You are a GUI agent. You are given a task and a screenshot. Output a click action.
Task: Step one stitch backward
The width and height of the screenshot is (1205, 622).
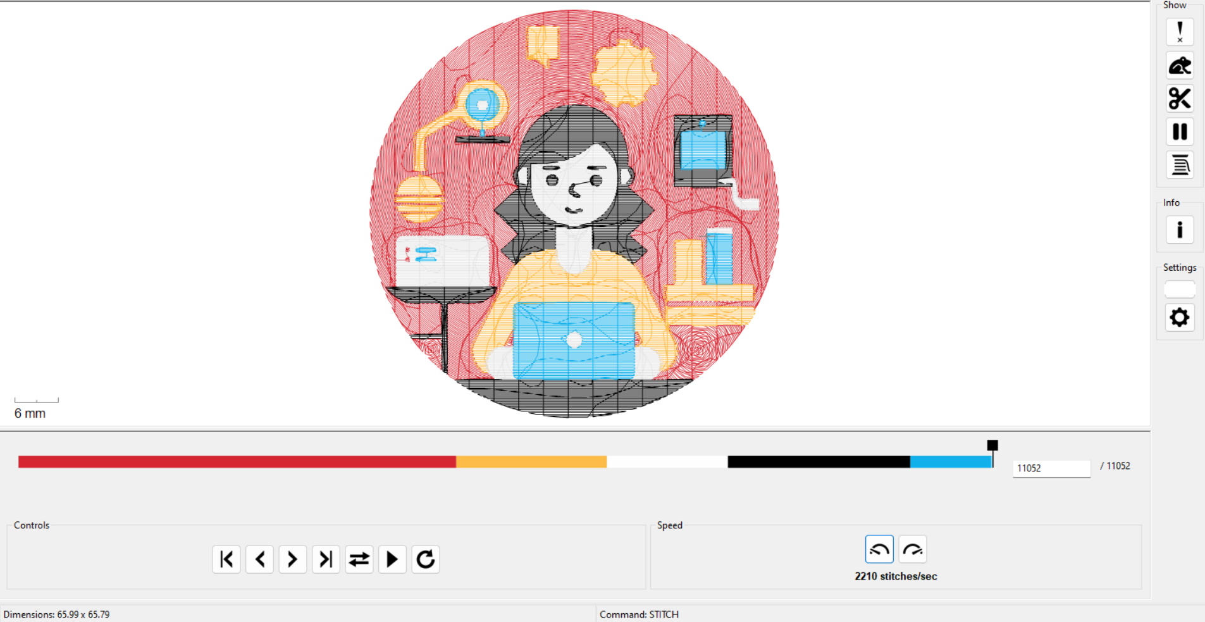[260, 559]
